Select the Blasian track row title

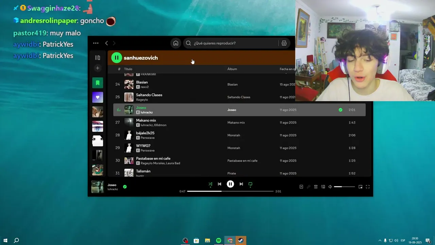pos(142,82)
